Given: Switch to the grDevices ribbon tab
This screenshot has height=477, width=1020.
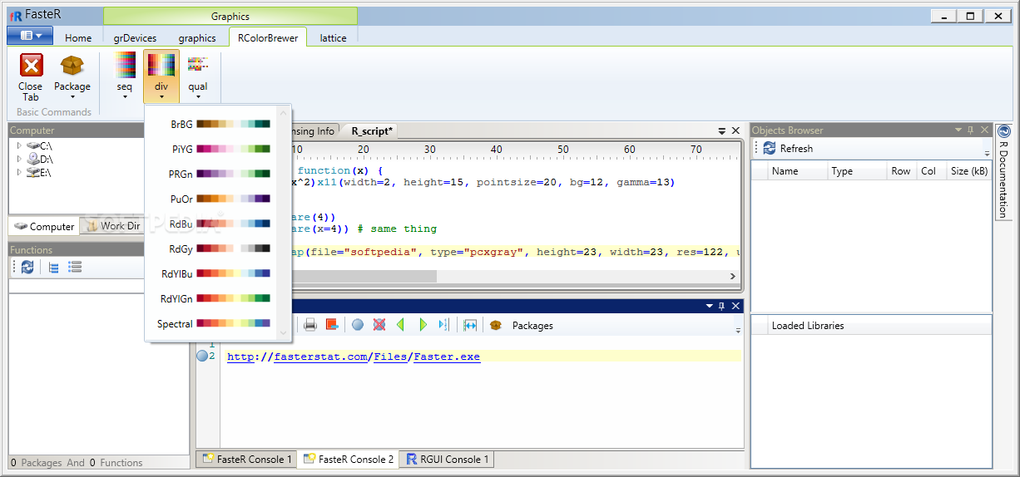Looking at the screenshot, I should click(135, 37).
